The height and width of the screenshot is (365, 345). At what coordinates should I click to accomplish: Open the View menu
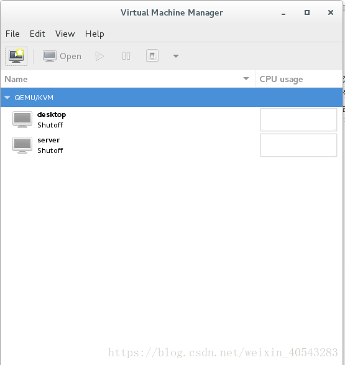pyautogui.click(x=65, y=34)
